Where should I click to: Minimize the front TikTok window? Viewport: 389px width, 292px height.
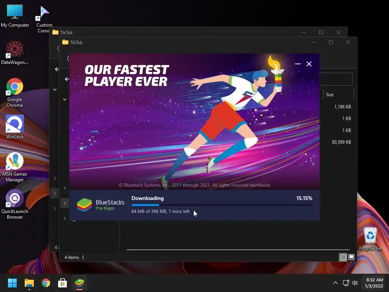click(313, 42)
